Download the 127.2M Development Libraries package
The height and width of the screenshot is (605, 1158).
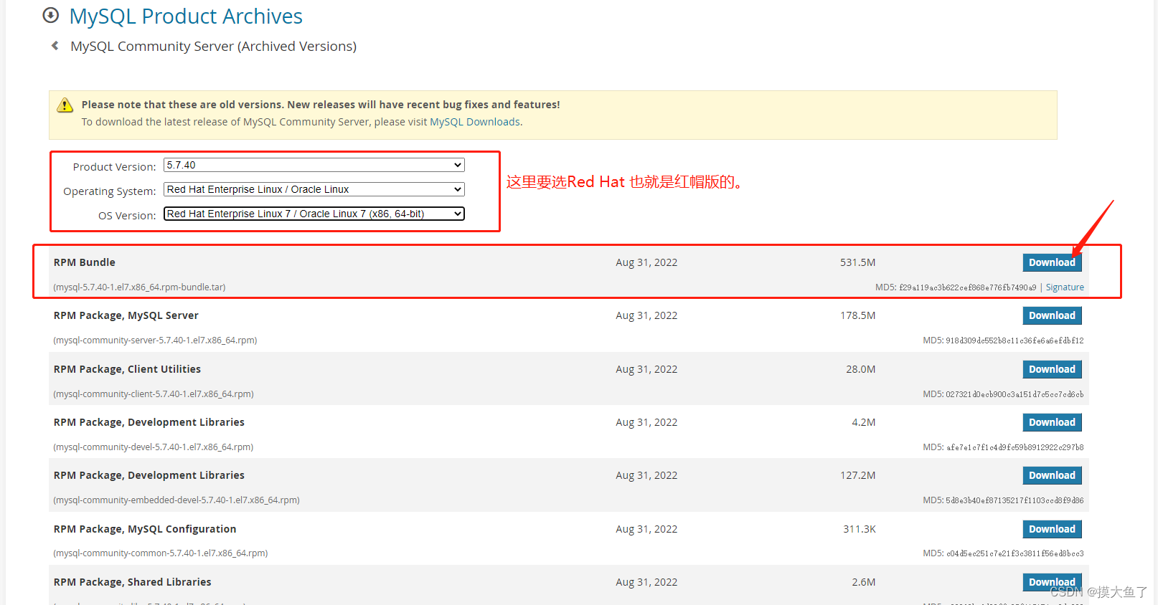[1052, 475]
